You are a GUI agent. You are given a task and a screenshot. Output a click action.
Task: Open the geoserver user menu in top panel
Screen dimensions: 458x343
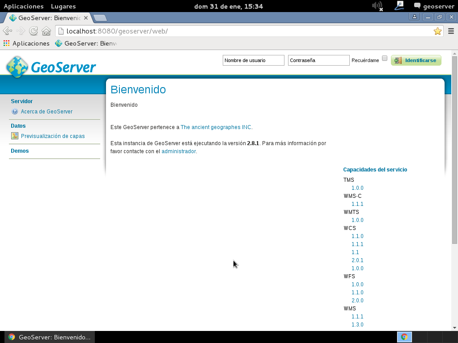[434, 6]
